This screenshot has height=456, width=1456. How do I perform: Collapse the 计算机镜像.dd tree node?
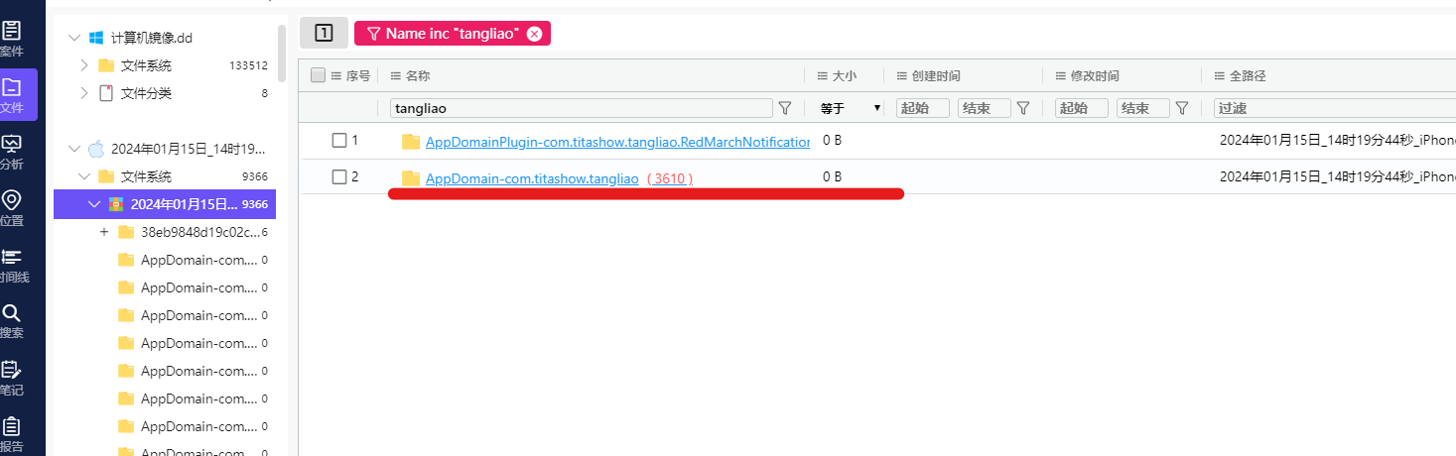pyautogui.click(x=73, y=38)
